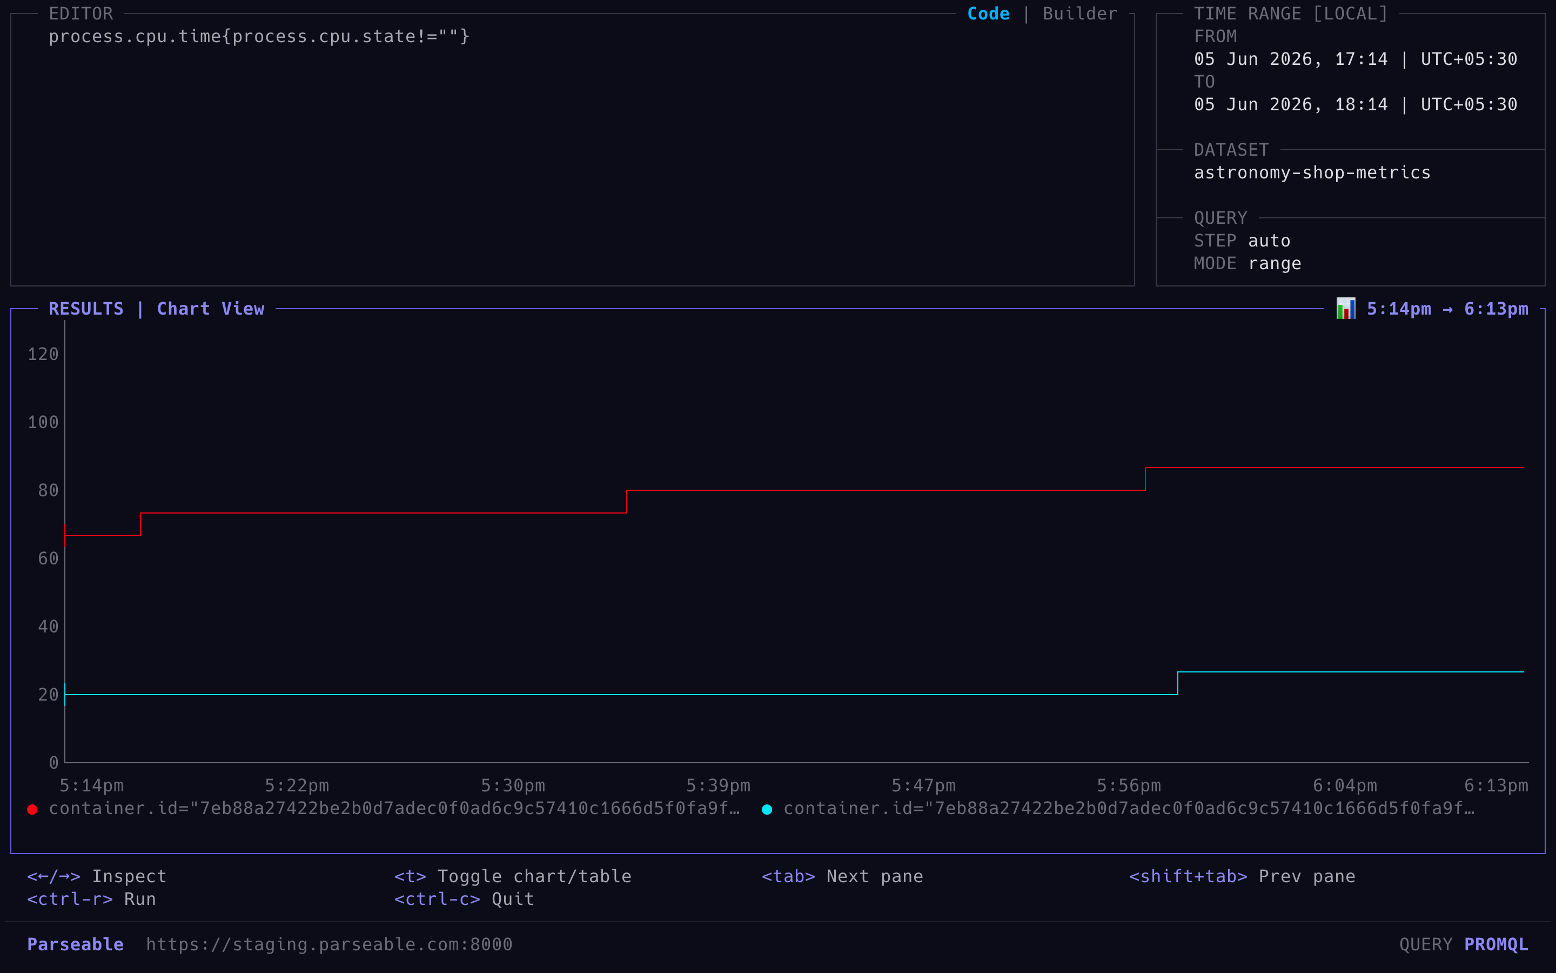Screen dimensions: 1556x973
Task: Click the Toggle chart/table hint
Action: point(512,876)
